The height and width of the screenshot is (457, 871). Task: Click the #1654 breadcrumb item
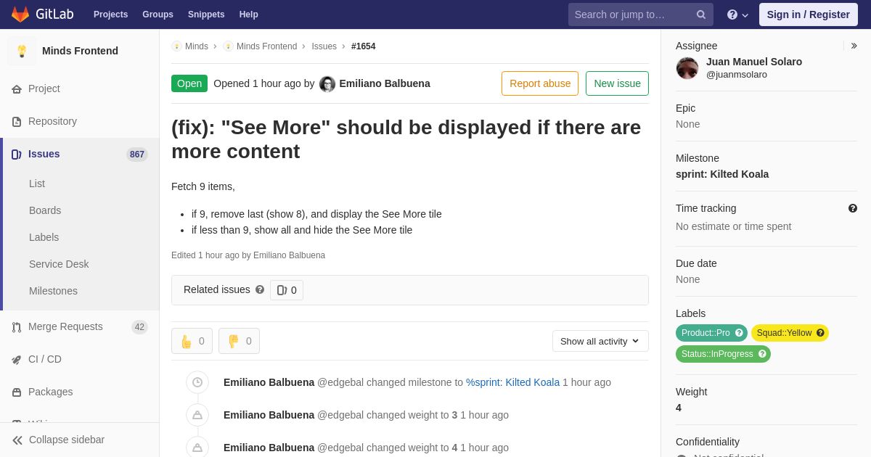pos(364,46)
